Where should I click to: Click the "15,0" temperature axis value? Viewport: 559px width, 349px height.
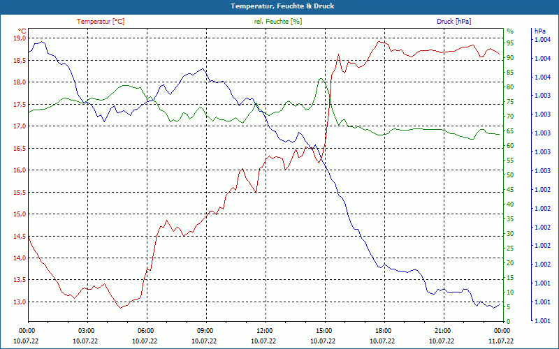click(20, 214)
